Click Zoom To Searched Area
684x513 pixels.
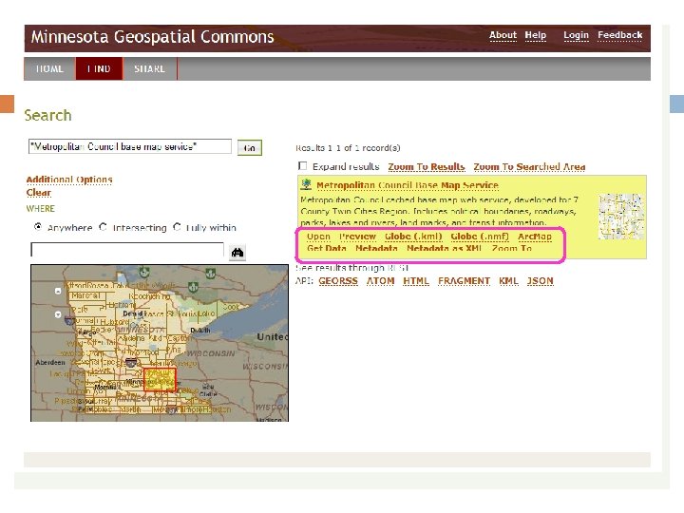click(529, 166)
